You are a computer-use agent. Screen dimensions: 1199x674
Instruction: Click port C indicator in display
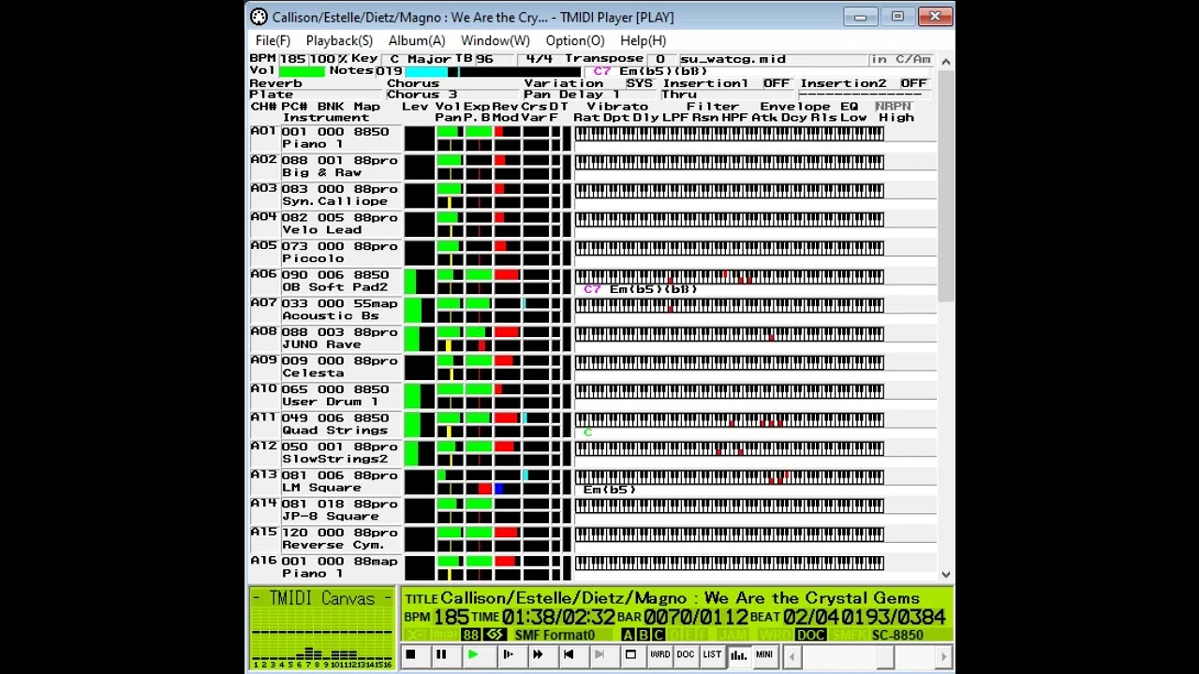(658, 636)
